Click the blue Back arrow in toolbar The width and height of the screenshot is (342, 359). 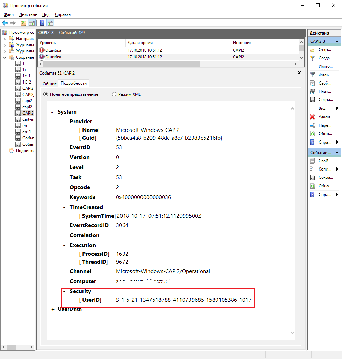point(5,23)
